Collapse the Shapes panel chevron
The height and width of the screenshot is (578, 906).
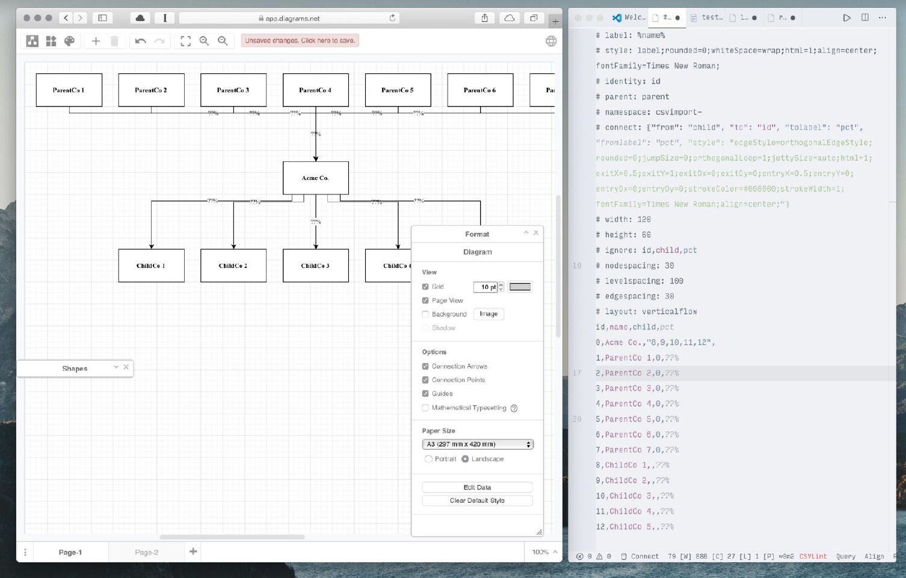[x=116, y=367]
